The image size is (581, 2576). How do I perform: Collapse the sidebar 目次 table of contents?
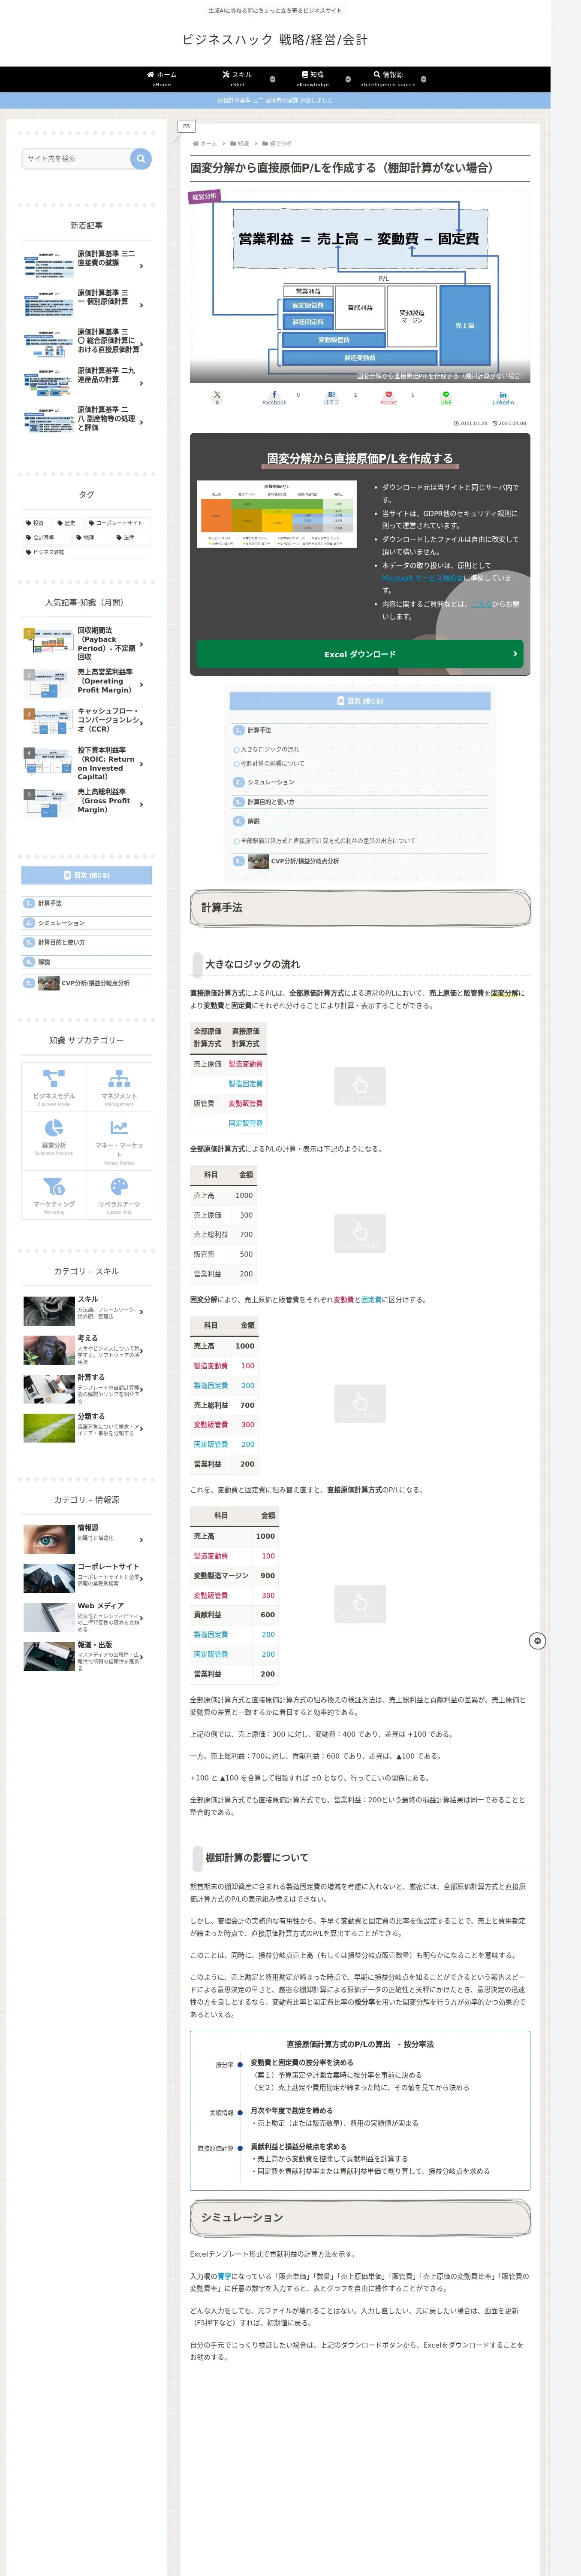87,875
